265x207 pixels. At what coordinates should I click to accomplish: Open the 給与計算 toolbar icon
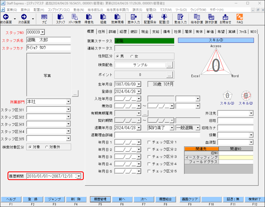point(197,17)
